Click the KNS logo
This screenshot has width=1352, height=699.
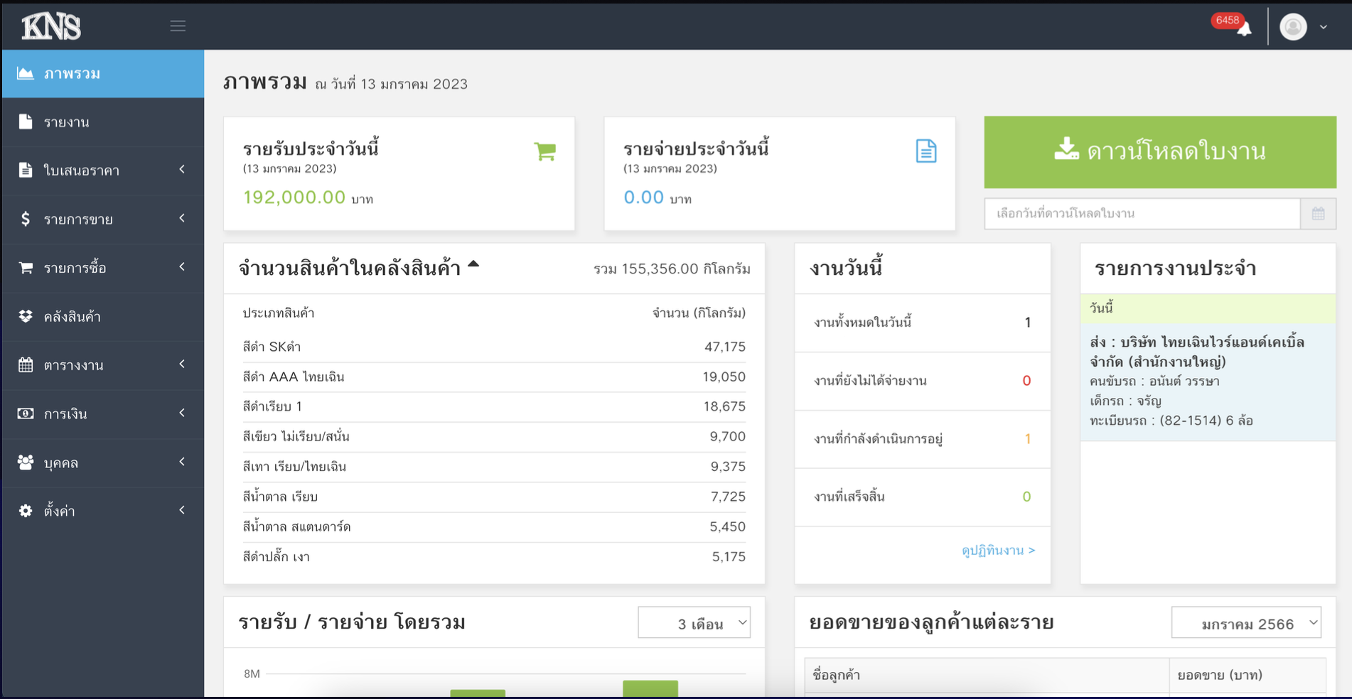51,27
